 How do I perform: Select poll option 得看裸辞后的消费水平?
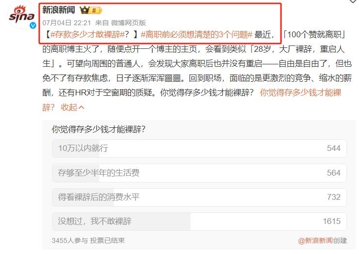coord(199,197)
